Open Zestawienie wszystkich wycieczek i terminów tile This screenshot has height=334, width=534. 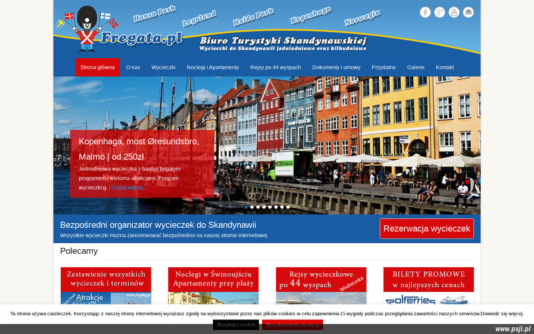pos(106,286)
